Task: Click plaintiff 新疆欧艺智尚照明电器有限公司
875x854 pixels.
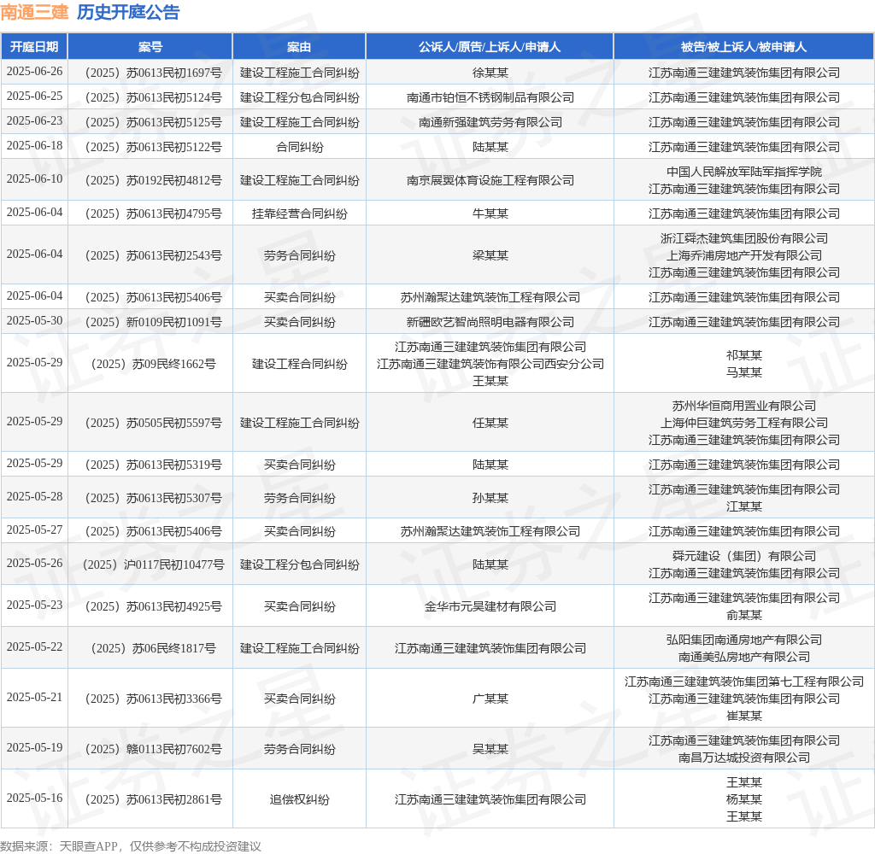Action: pos(490,323)
